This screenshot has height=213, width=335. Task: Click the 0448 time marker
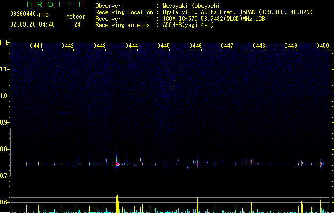coord(259,45)
